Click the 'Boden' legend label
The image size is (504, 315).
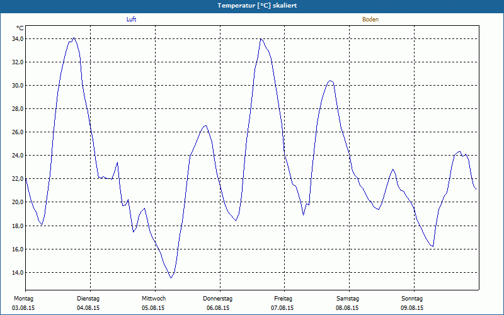coord(370,20)
